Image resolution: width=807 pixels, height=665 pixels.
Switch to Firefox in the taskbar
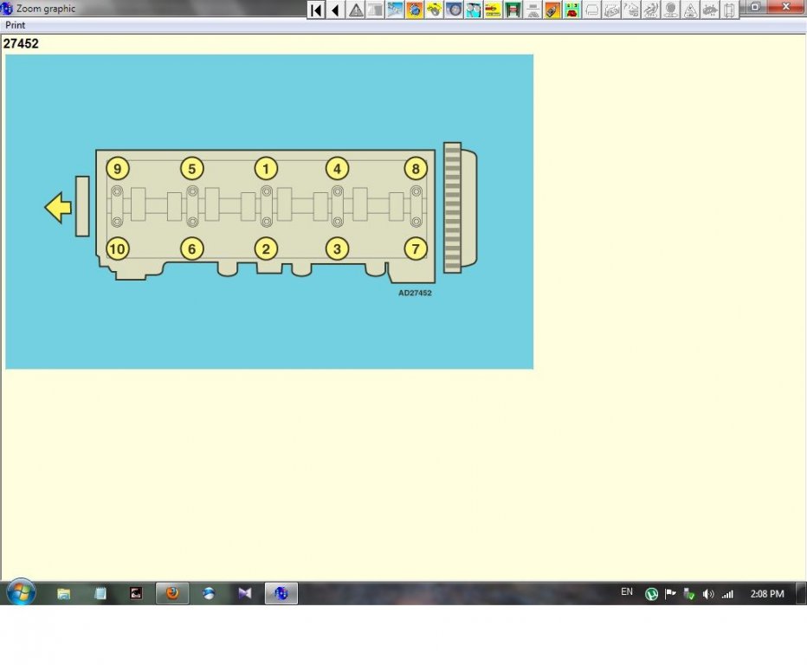[x=172, y=593]
